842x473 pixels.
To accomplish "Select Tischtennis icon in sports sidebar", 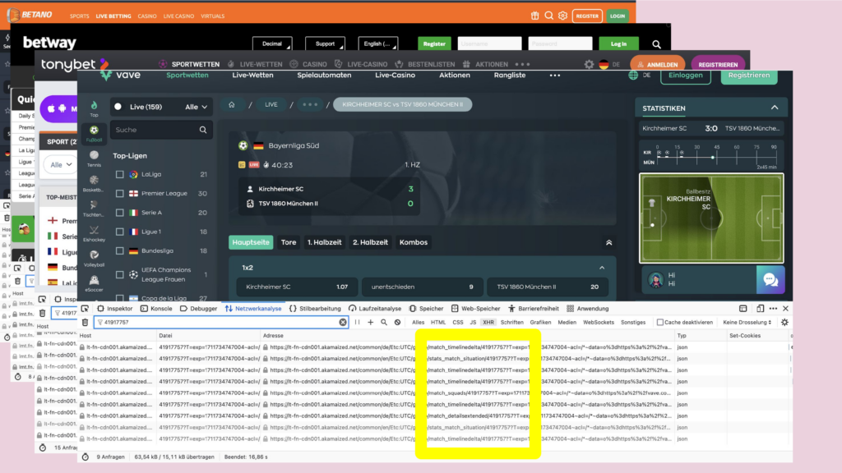I will (94, 209).
